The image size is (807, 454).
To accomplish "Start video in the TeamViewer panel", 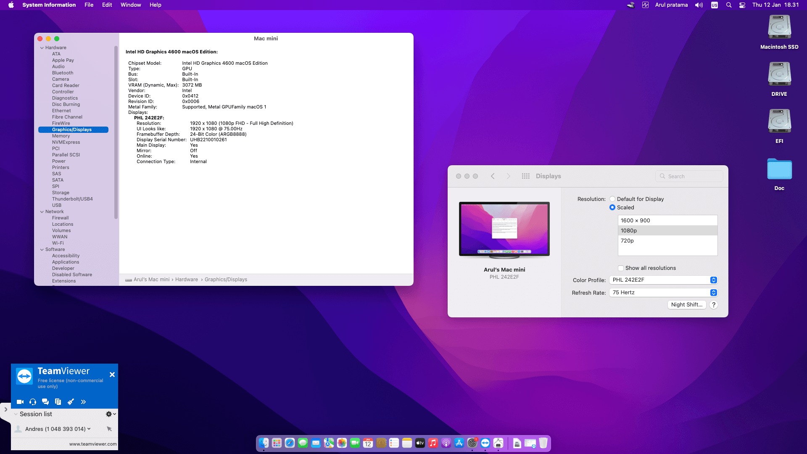I will click(x=20, y=402).
